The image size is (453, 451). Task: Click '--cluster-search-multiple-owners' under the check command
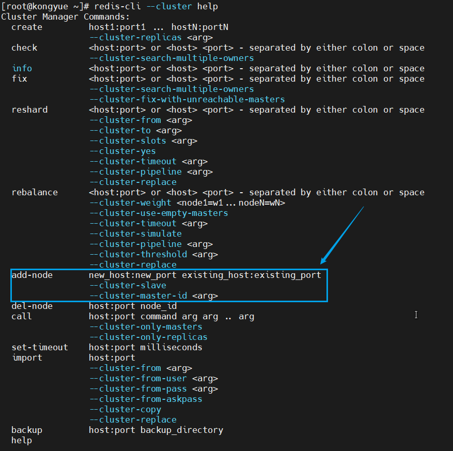(x=171, y=58)
